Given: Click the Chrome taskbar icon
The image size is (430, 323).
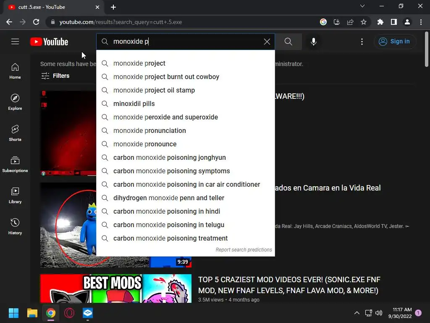Looking at the screenshot, I should 51,313.
